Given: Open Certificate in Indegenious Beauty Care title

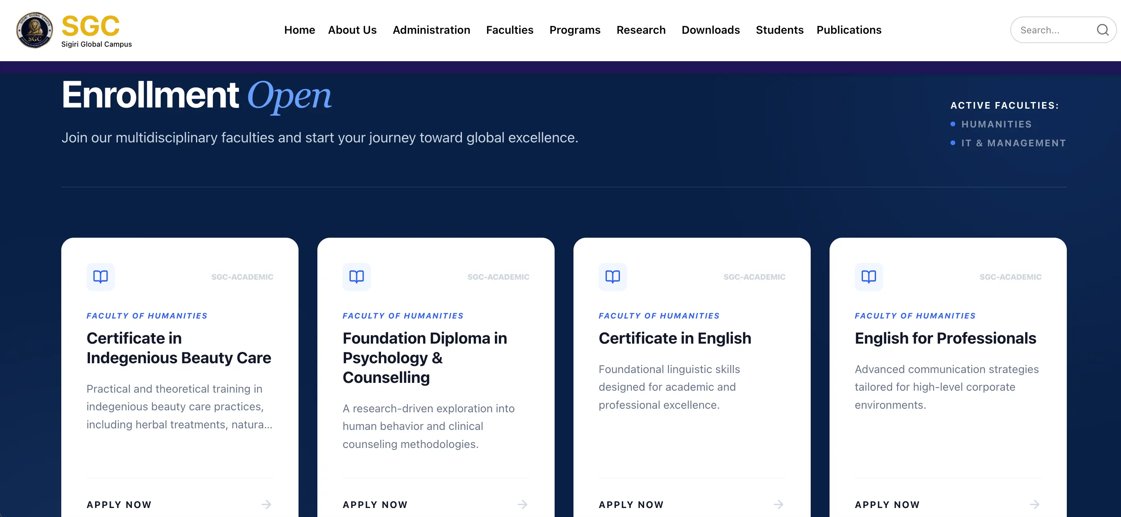Looking at the screenshot, I should point(178,348).
